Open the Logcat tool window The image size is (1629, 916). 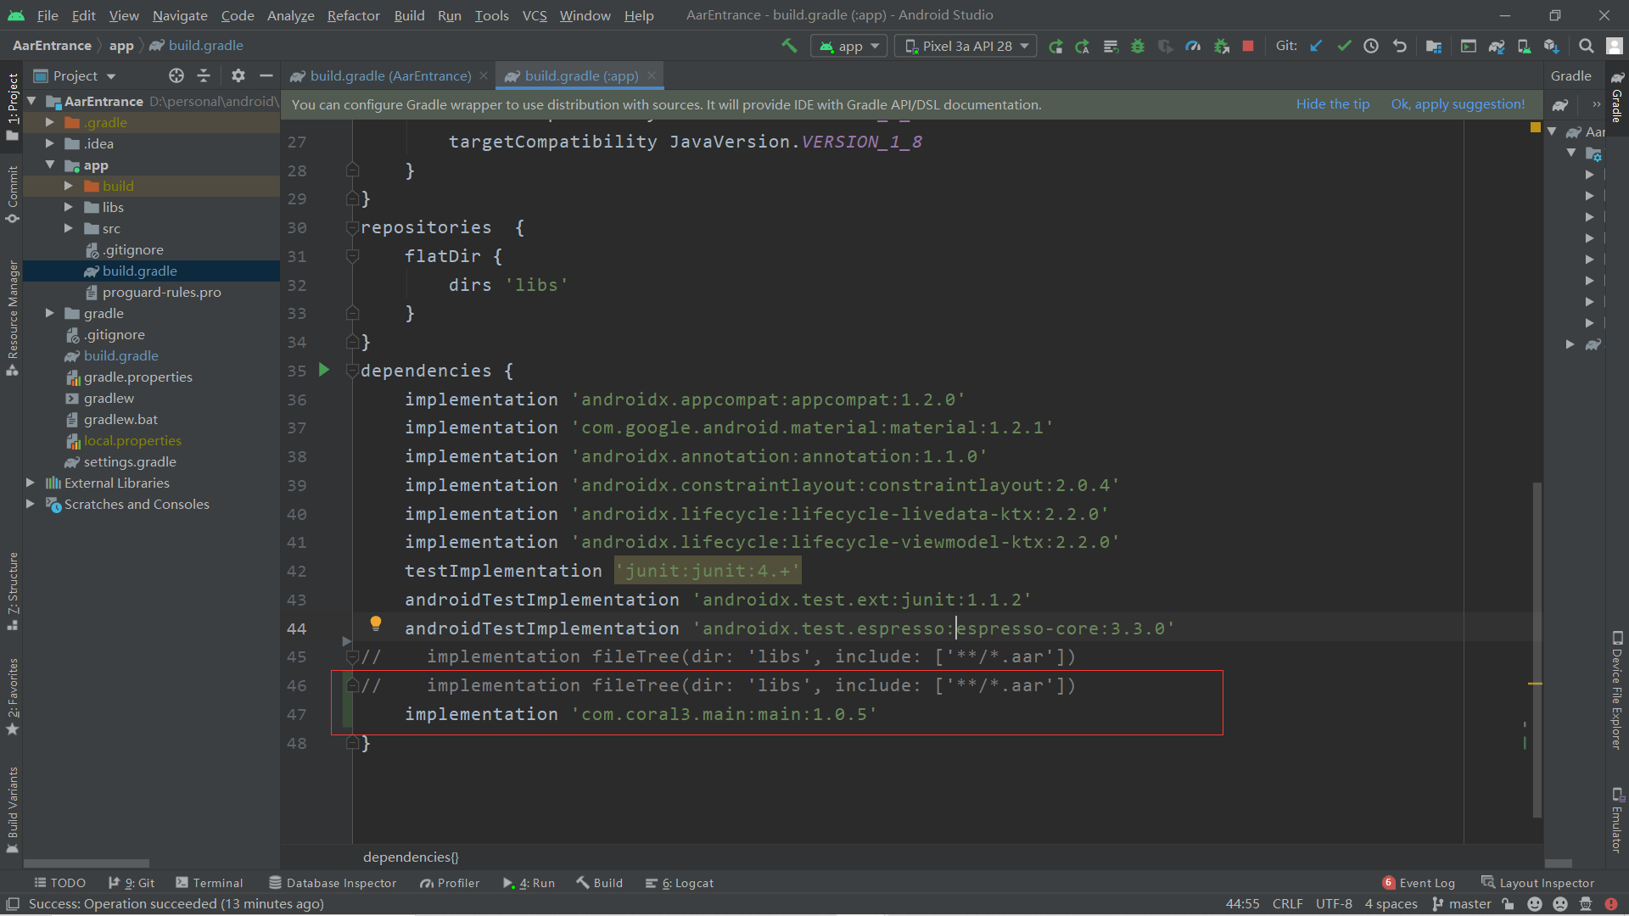pos(680,883)
